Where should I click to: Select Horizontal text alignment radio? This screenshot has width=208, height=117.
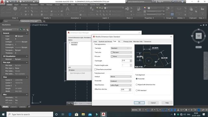(136, 79)
